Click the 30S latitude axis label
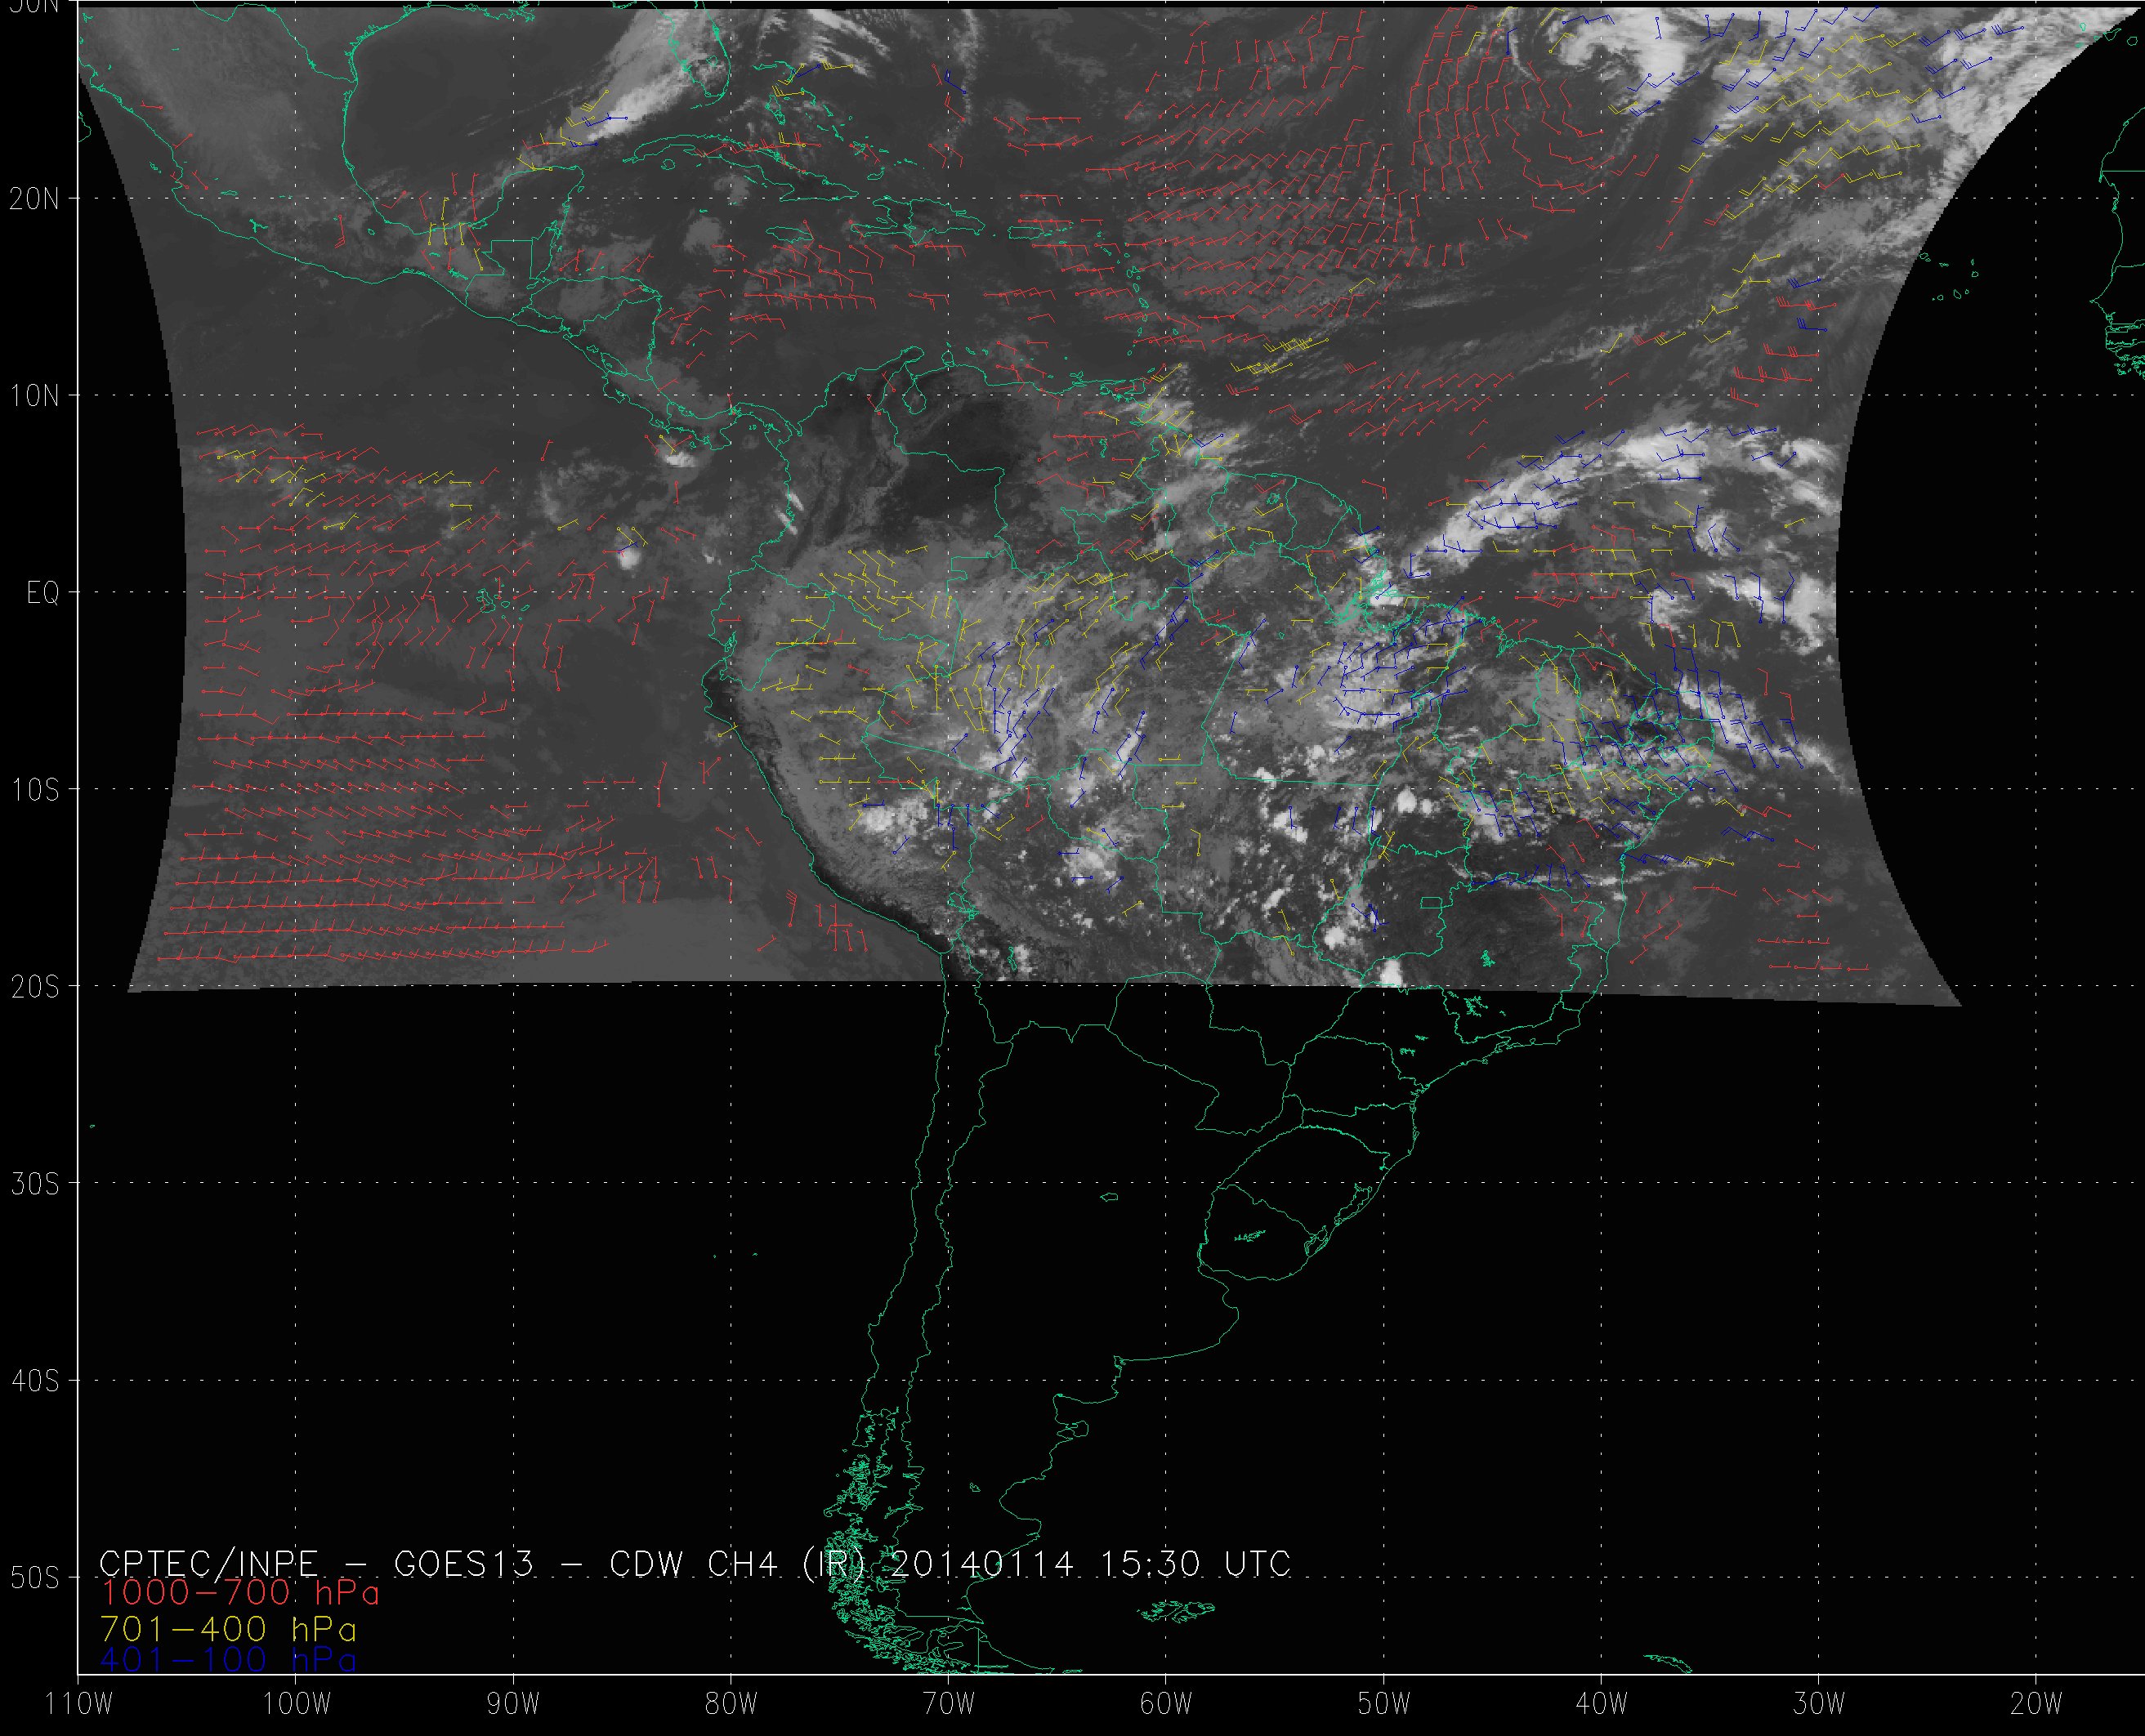 (x=34, y=1184)
